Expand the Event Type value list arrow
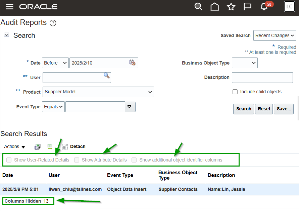The height and width of the screenshot is (211, 299). tap(130, 107)
